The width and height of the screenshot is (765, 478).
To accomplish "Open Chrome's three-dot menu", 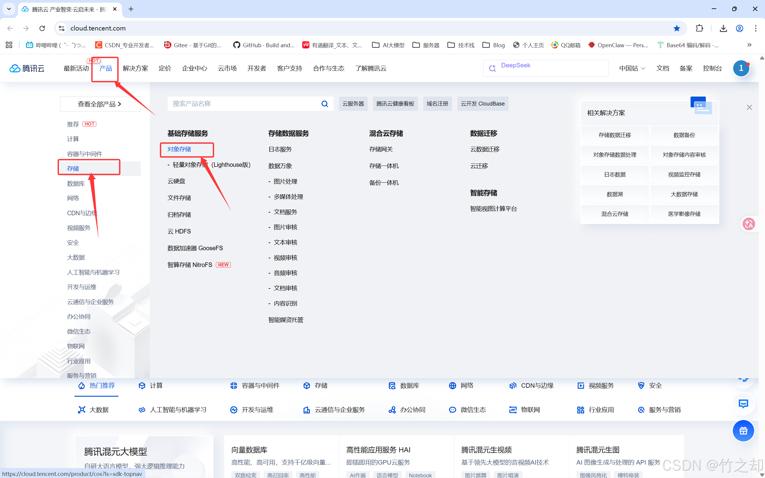I will point(756,28).
